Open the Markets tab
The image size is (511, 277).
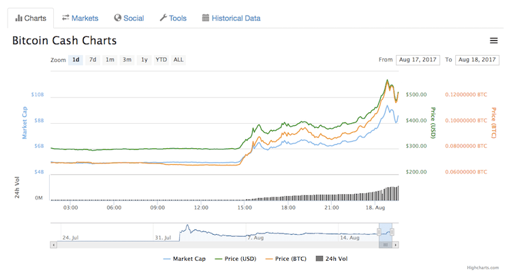click(80, 18)
